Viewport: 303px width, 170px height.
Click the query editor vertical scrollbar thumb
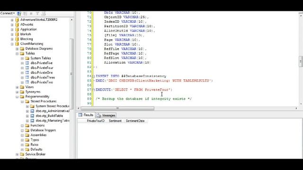pos(301,61)
